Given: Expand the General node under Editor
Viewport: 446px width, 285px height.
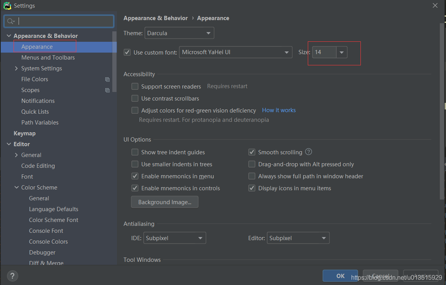Looking at the screenshot, I should point(16,155).
